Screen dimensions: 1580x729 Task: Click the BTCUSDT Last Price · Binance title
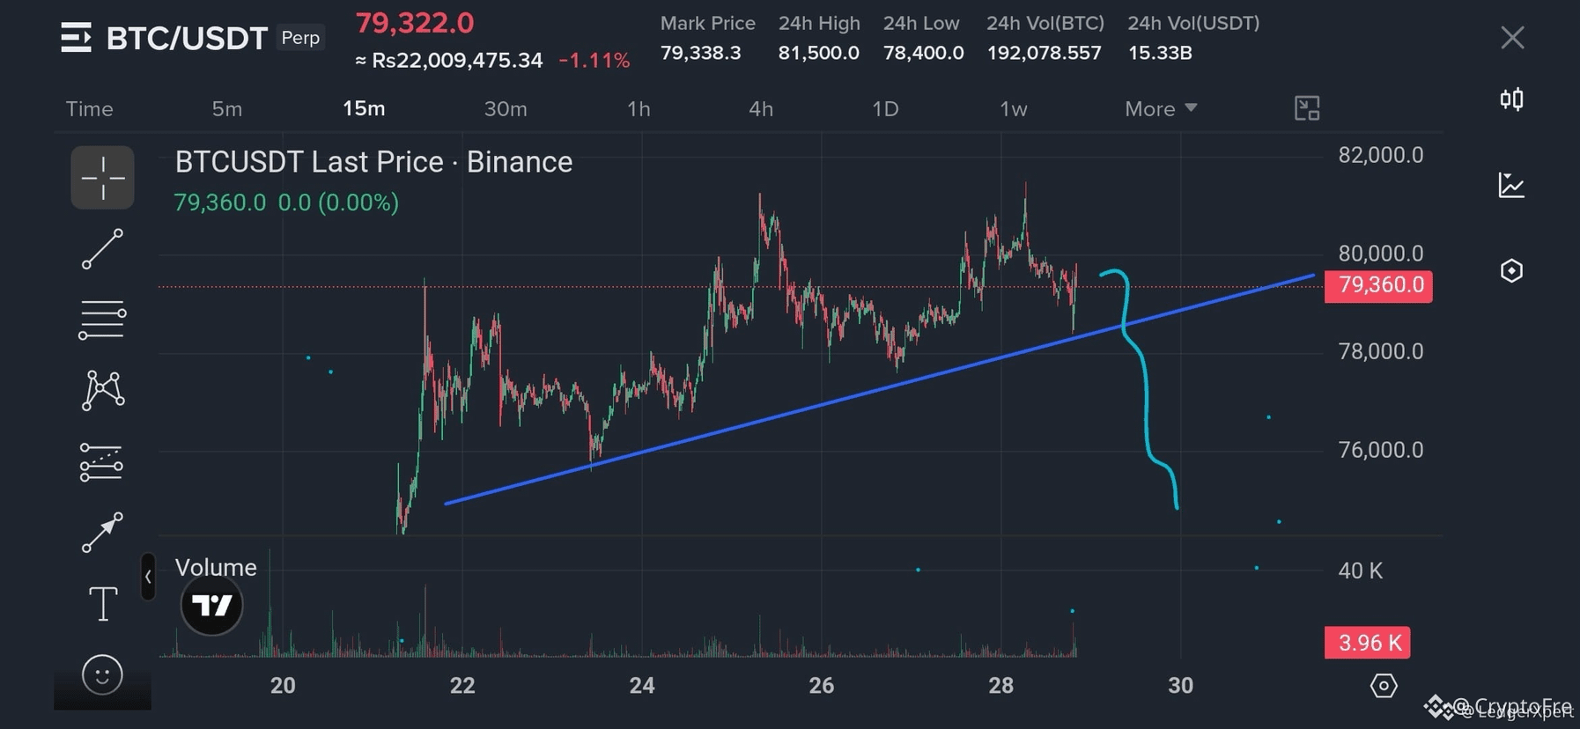373,162
